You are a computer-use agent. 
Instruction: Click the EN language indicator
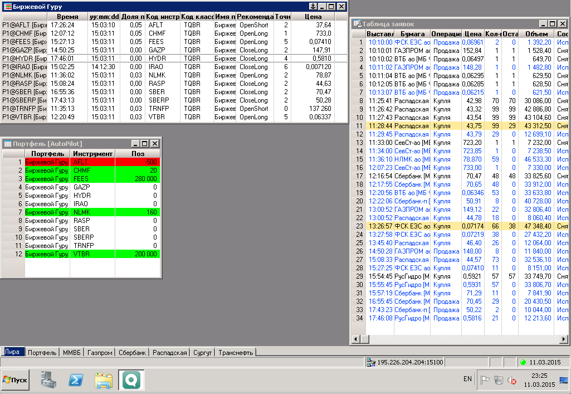(x=467, y=379)
